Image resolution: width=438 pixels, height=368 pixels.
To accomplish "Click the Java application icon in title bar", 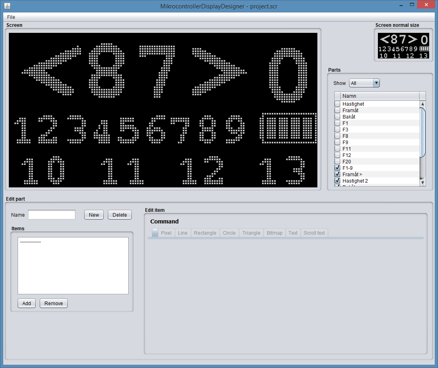I will click(7, 6).
